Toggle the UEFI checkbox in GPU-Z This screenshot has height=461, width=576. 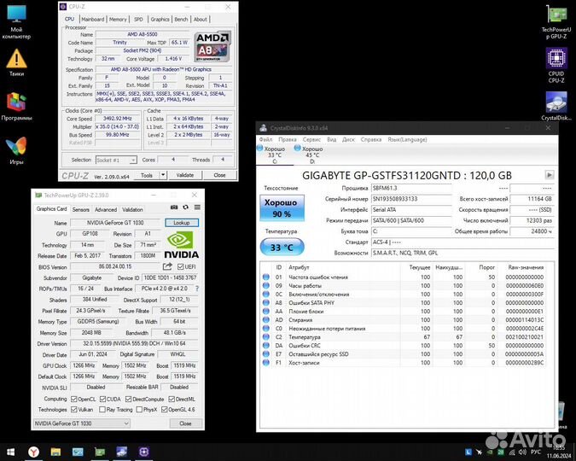click(x=181, y=266)
